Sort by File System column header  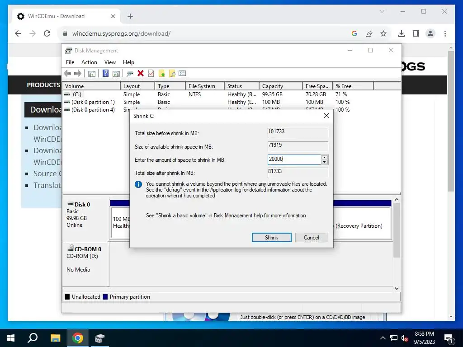click(x=205, y=86)
